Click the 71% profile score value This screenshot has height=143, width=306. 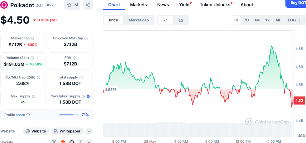[85, 115]
